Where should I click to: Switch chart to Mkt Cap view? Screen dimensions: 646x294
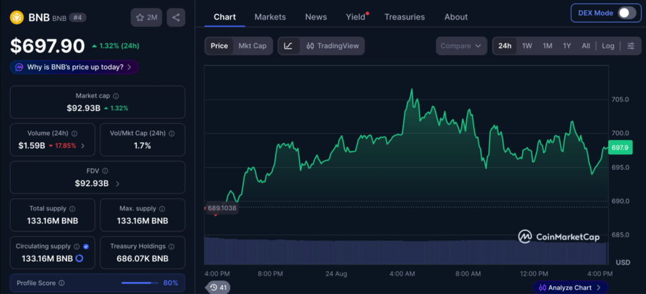coord(252,45)
